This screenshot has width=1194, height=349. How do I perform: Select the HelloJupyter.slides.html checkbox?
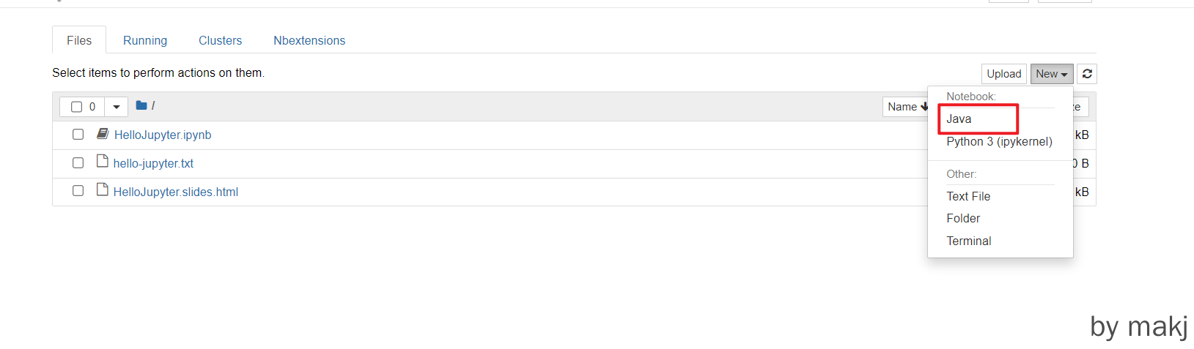tap(78, 191)
